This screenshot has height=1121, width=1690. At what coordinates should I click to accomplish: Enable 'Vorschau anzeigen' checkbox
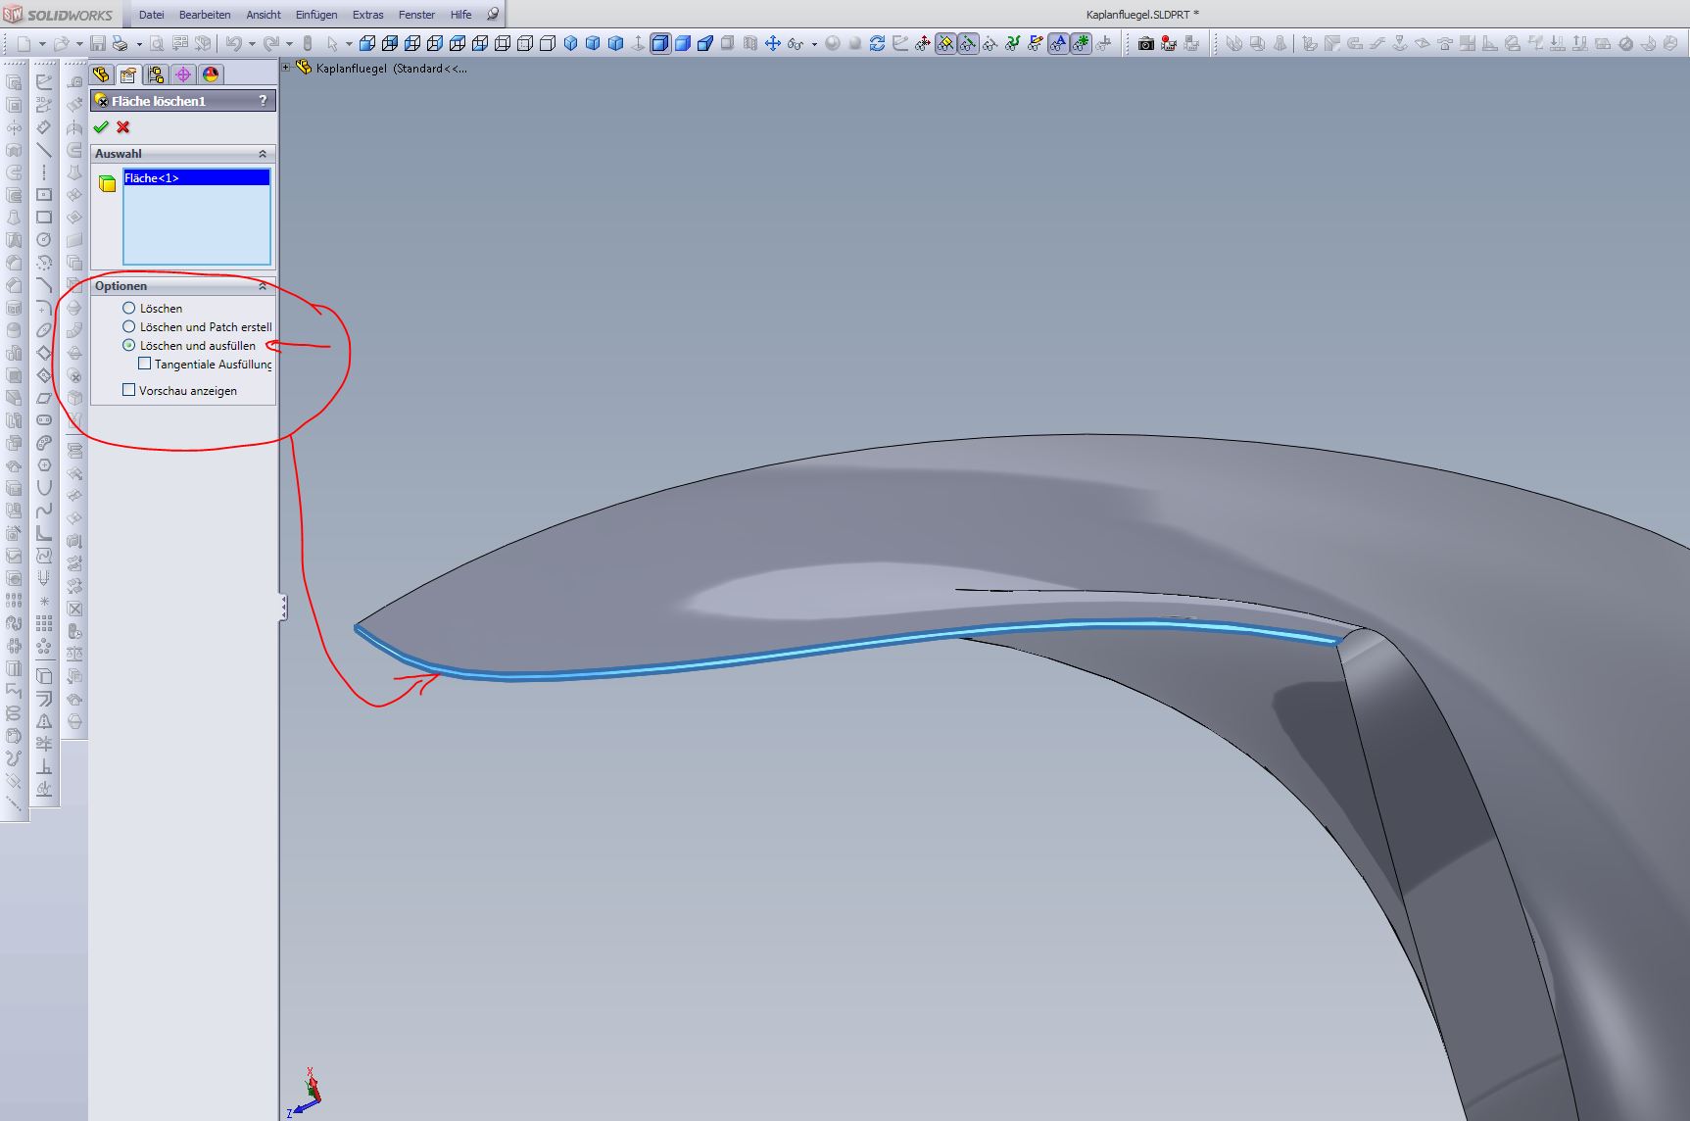129,390
